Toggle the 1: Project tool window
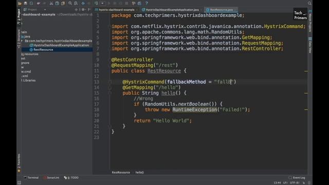Viewport: 329px width, 185px height. point(19,16)
